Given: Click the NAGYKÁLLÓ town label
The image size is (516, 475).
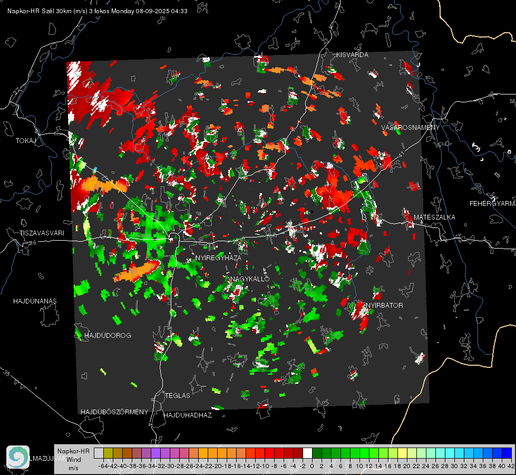Looking at the screenshot, I should pyautogui.click(x=250, y=279).
